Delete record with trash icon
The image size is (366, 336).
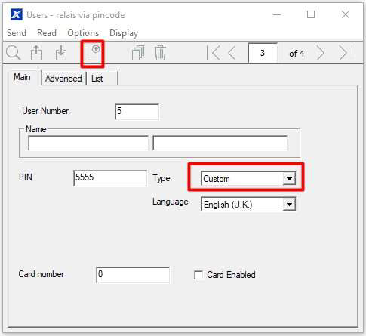pyautogui.click(x=160, y=53)
